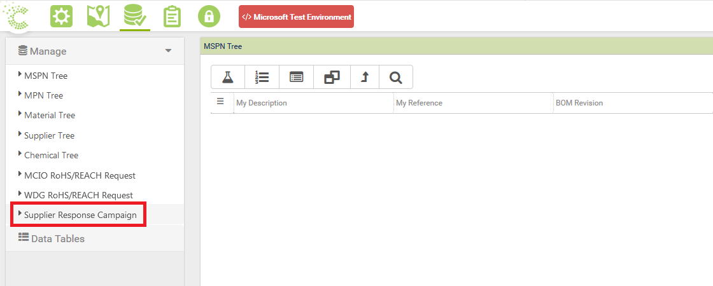Open Supplier Response Campaign
The width and height of the screenshot is (713, 286).
(80, 215)
